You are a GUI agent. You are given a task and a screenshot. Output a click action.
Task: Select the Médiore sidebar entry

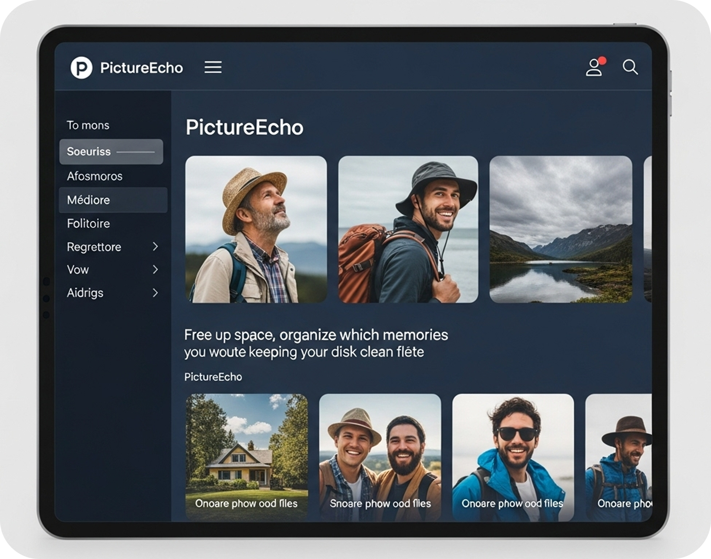88,200
